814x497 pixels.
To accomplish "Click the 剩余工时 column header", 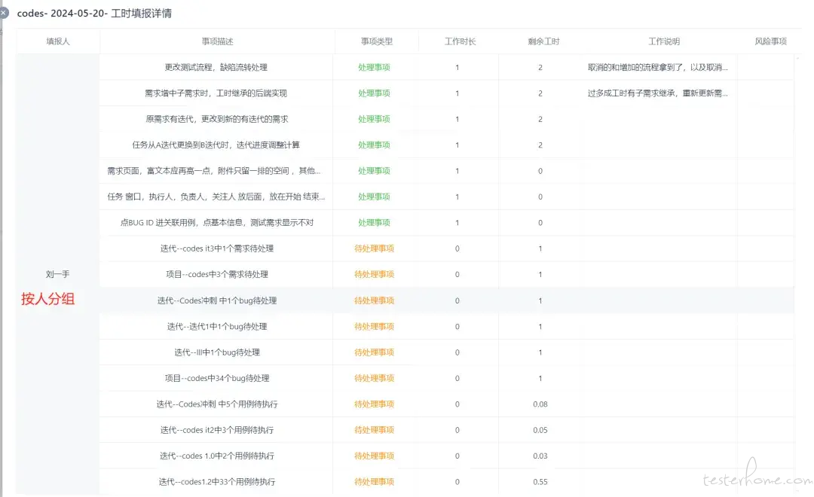I will tap(543, 41).
